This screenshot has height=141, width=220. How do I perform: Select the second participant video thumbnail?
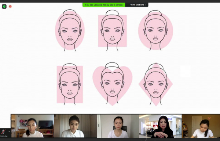coord(75,126)
